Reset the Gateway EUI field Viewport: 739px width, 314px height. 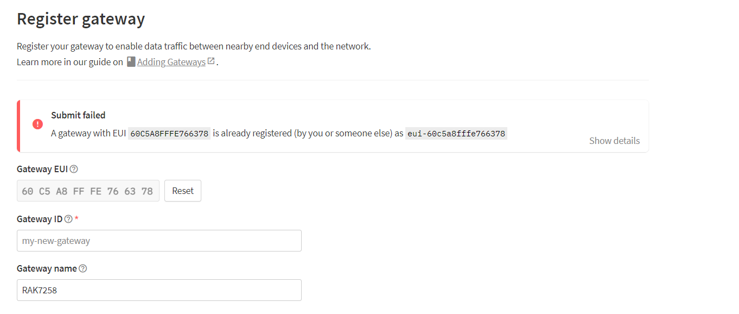pos(183,191)
